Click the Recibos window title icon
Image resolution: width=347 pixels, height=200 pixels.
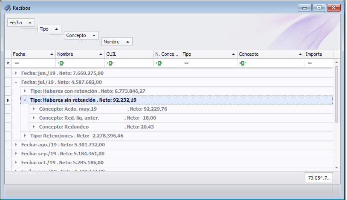pos(8,8)
